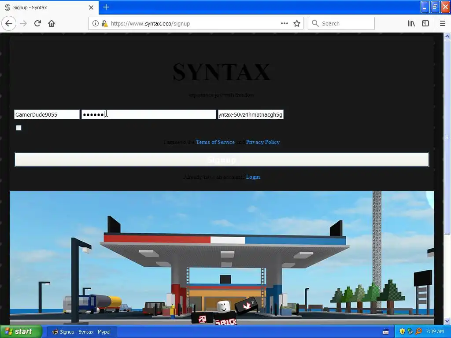The height and width of the screenshot is (338, 451).
Task: Click the scrollbar up arrow
Action: pyautogui.click(x=447, y=36)
